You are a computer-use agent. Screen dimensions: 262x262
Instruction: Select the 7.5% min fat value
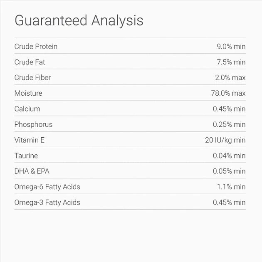(x=231, y=62)
